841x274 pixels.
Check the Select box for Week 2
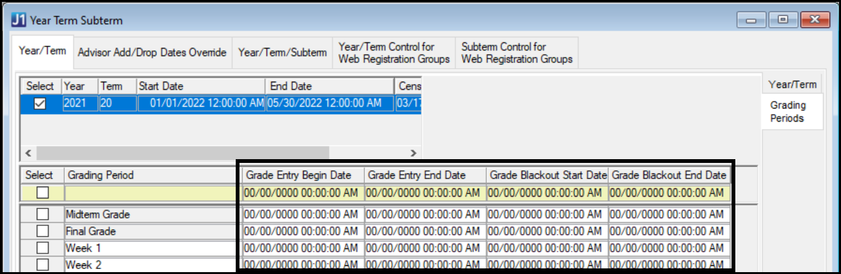coord(42,265)
